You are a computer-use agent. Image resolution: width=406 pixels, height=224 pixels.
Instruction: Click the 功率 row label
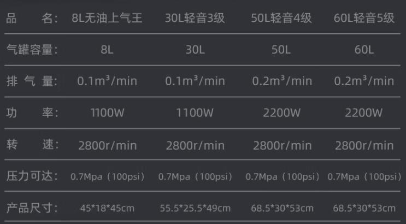click(32, 113)
